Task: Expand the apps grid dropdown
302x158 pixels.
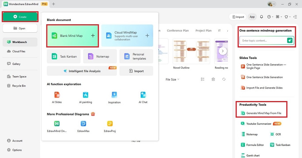Action: point(279,17)
